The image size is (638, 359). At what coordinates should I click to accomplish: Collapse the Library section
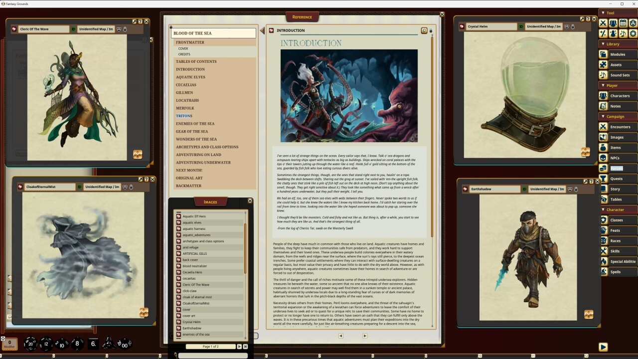point(603,44)
